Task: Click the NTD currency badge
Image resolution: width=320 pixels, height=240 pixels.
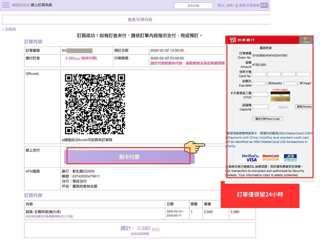Action: click(264, 5)
